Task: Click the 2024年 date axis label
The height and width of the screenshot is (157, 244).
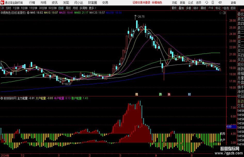Action: tap(5, 155)
